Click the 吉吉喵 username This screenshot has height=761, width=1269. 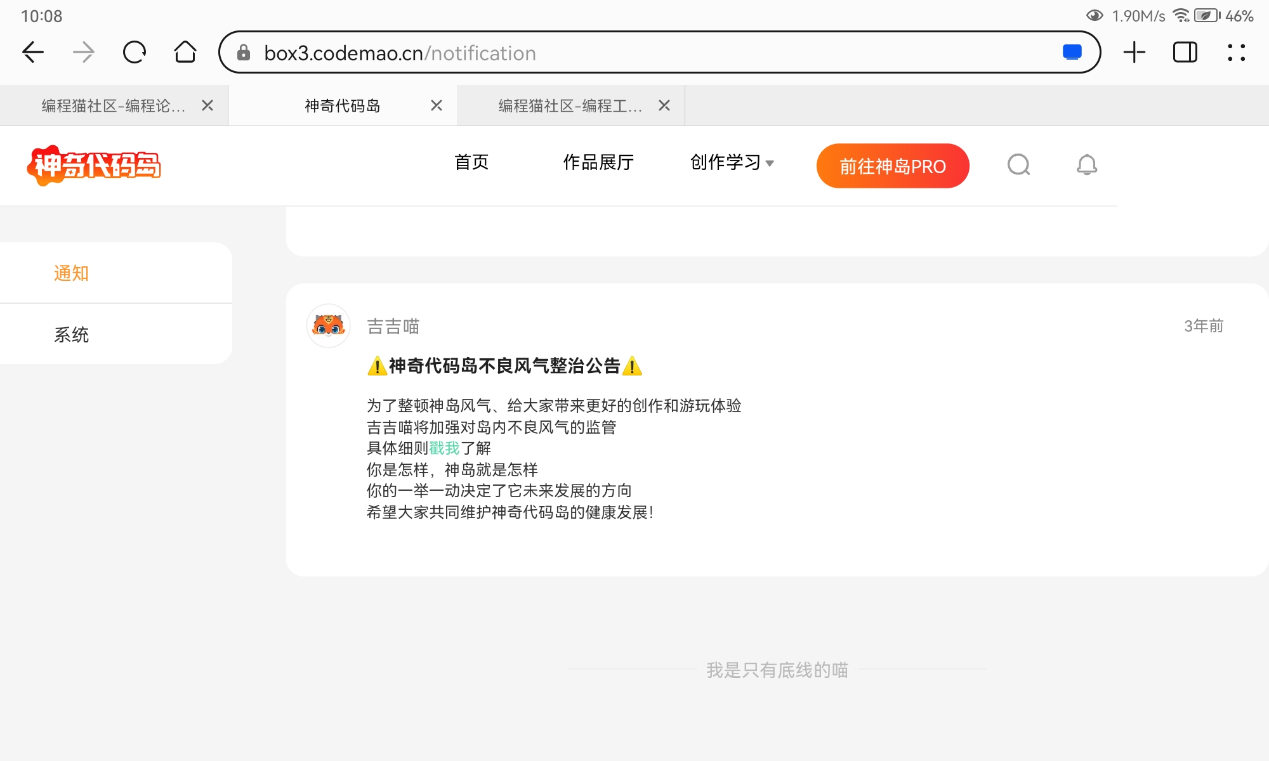[x=393, y=327]
